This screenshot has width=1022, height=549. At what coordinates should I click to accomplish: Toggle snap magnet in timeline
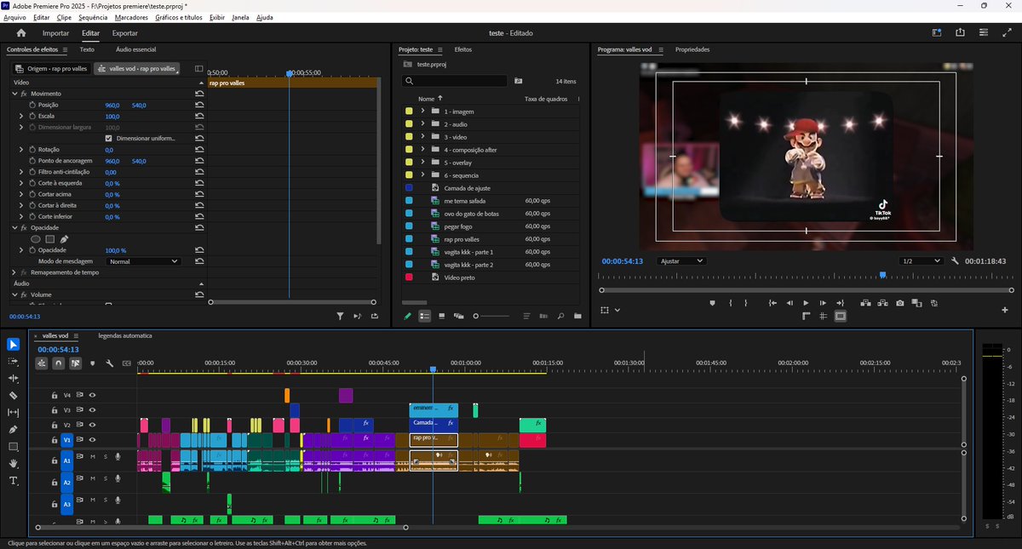pos(59,363)
